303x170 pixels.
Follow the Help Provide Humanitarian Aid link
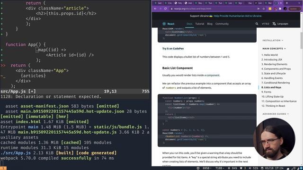pyautogui.click(x=238, y=16)
